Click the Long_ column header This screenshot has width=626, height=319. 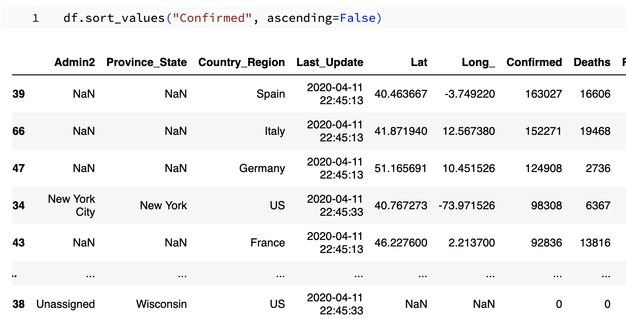coord(478,62)
